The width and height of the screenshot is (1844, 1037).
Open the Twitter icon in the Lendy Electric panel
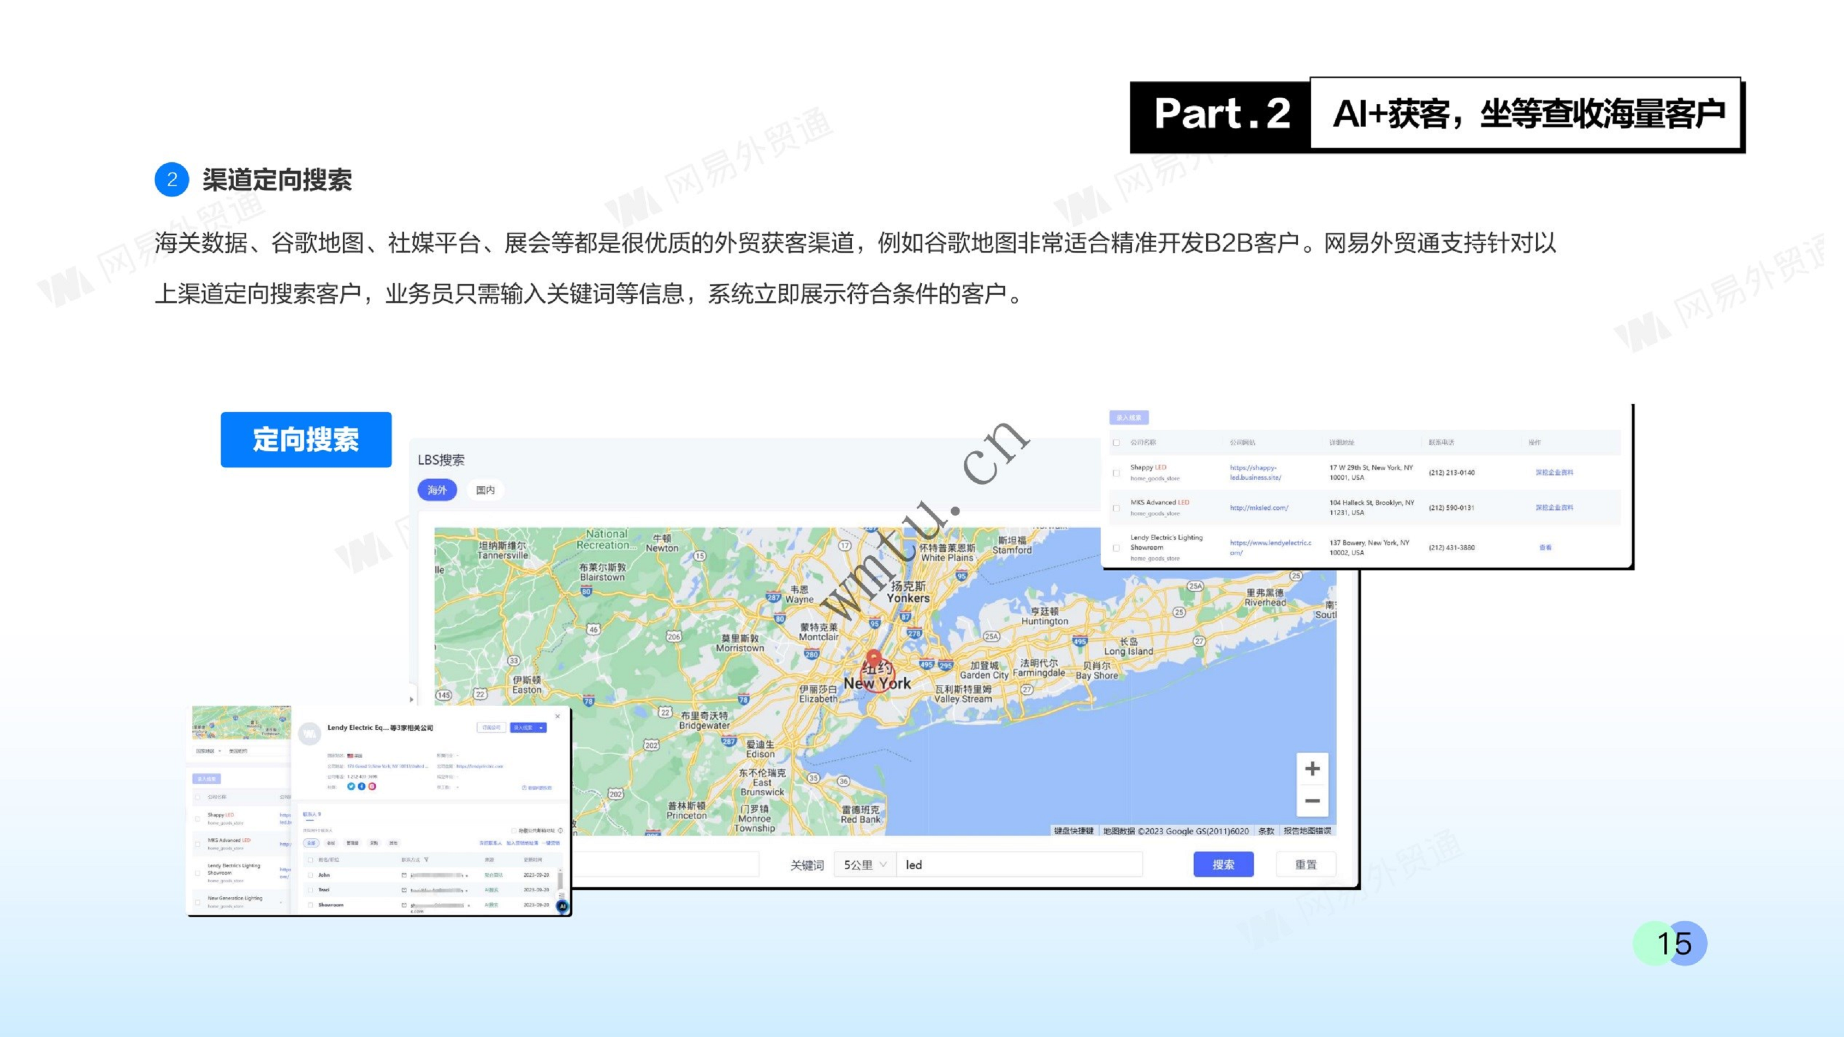coord(352,786)
